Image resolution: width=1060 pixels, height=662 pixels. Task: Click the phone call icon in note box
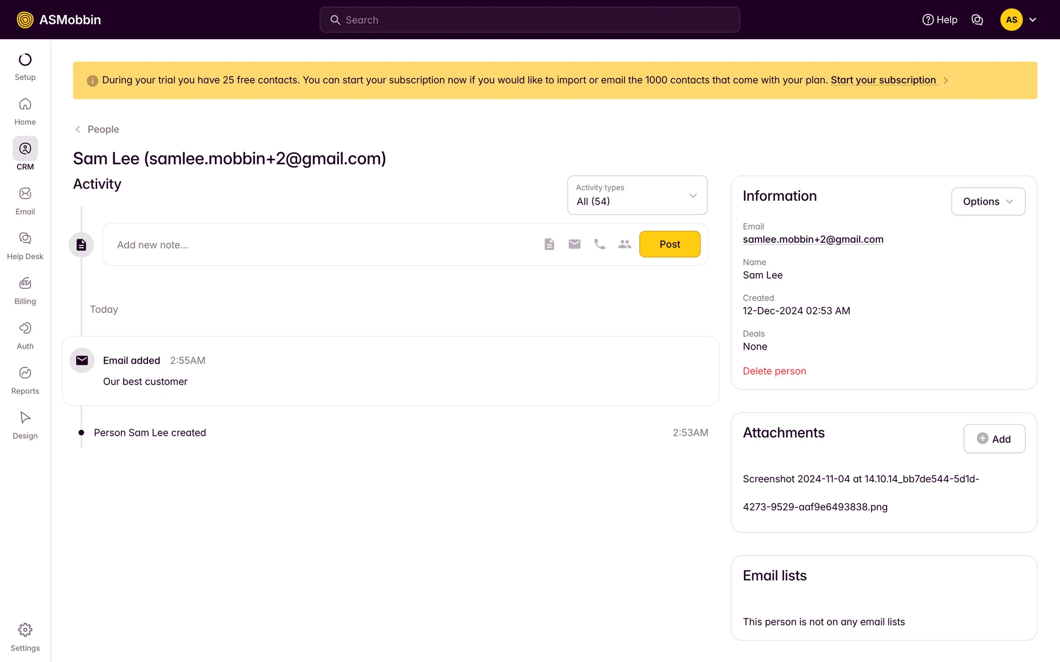600,244
